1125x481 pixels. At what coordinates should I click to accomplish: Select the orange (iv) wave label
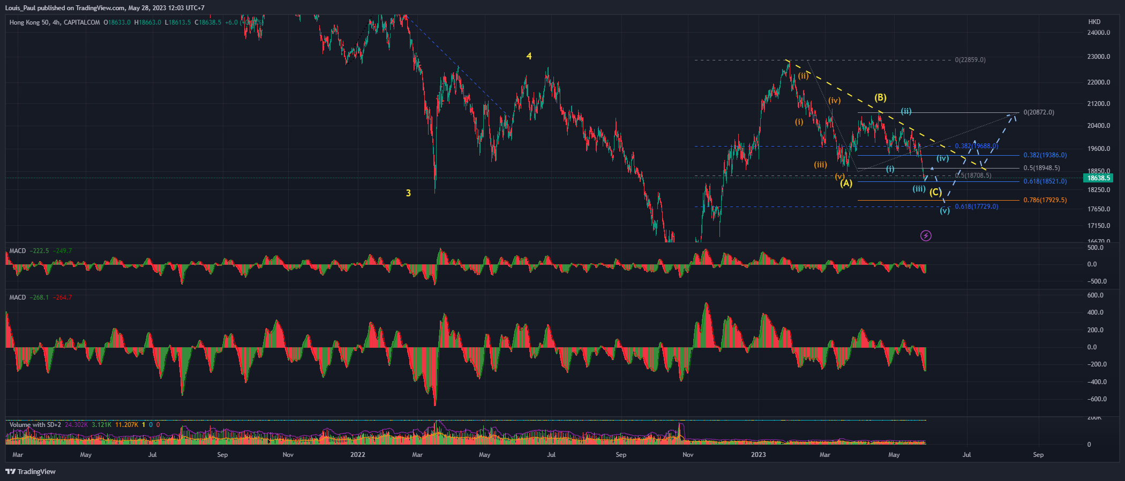pyautogui.click(x=835, y=100)
